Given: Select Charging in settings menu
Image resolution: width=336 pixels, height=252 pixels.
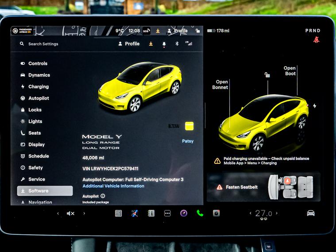Looking at the screenshot, I should [x=39, y=87].
